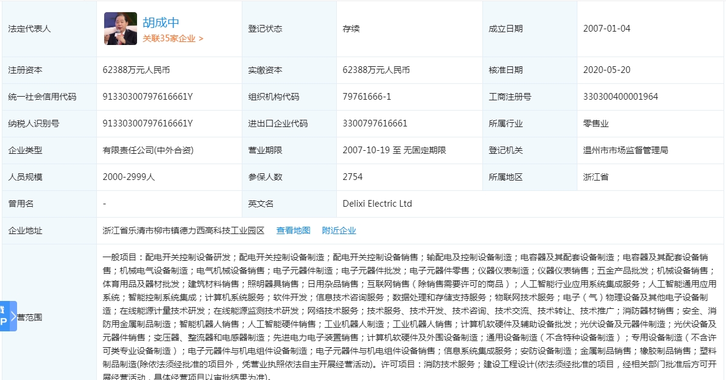Viewport: 726px width, 380px height.
Task: Click 查看地图 to view the map
Action: pyautogui.click(x=293, y=230)
